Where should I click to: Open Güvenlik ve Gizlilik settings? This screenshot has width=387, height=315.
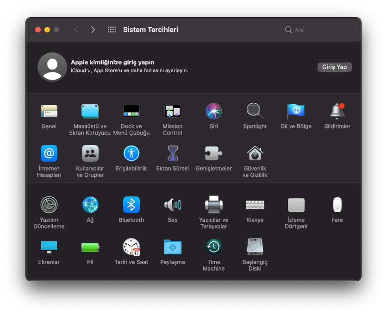(x=255, y=153)
